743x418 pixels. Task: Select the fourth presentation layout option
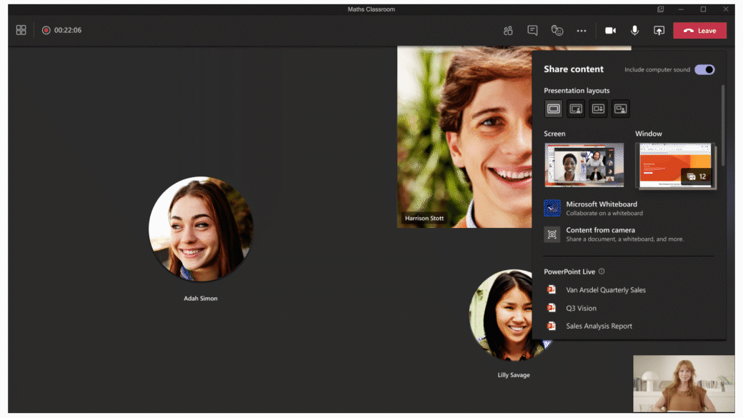(x=621, y=109)
